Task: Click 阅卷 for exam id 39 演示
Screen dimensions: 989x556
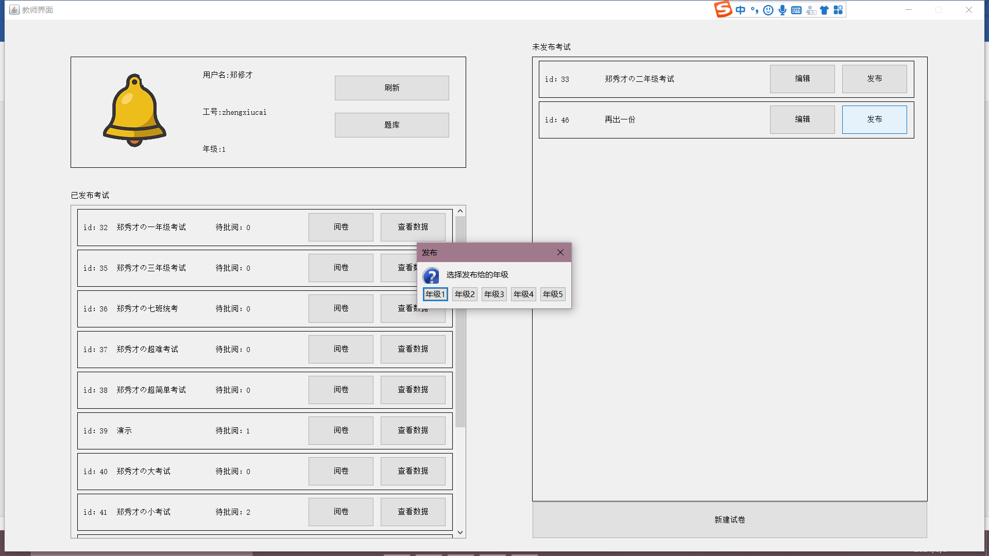Action: pos(340,430)
